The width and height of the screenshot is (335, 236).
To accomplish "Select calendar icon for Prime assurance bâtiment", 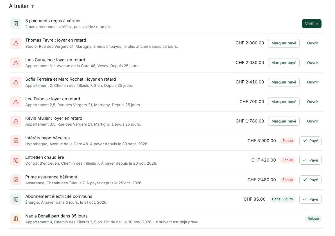I will [16, 180].
